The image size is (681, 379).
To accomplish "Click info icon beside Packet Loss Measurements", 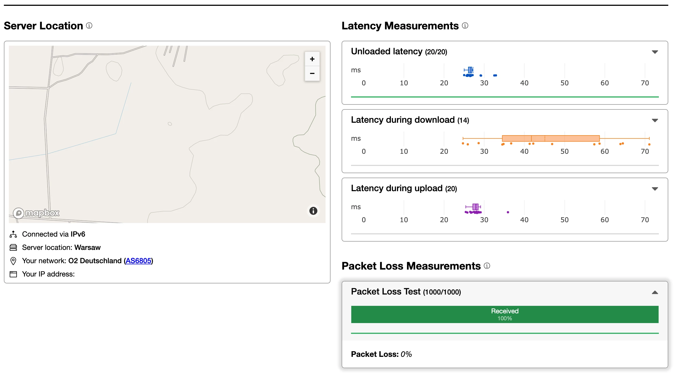I will [487, 266].
